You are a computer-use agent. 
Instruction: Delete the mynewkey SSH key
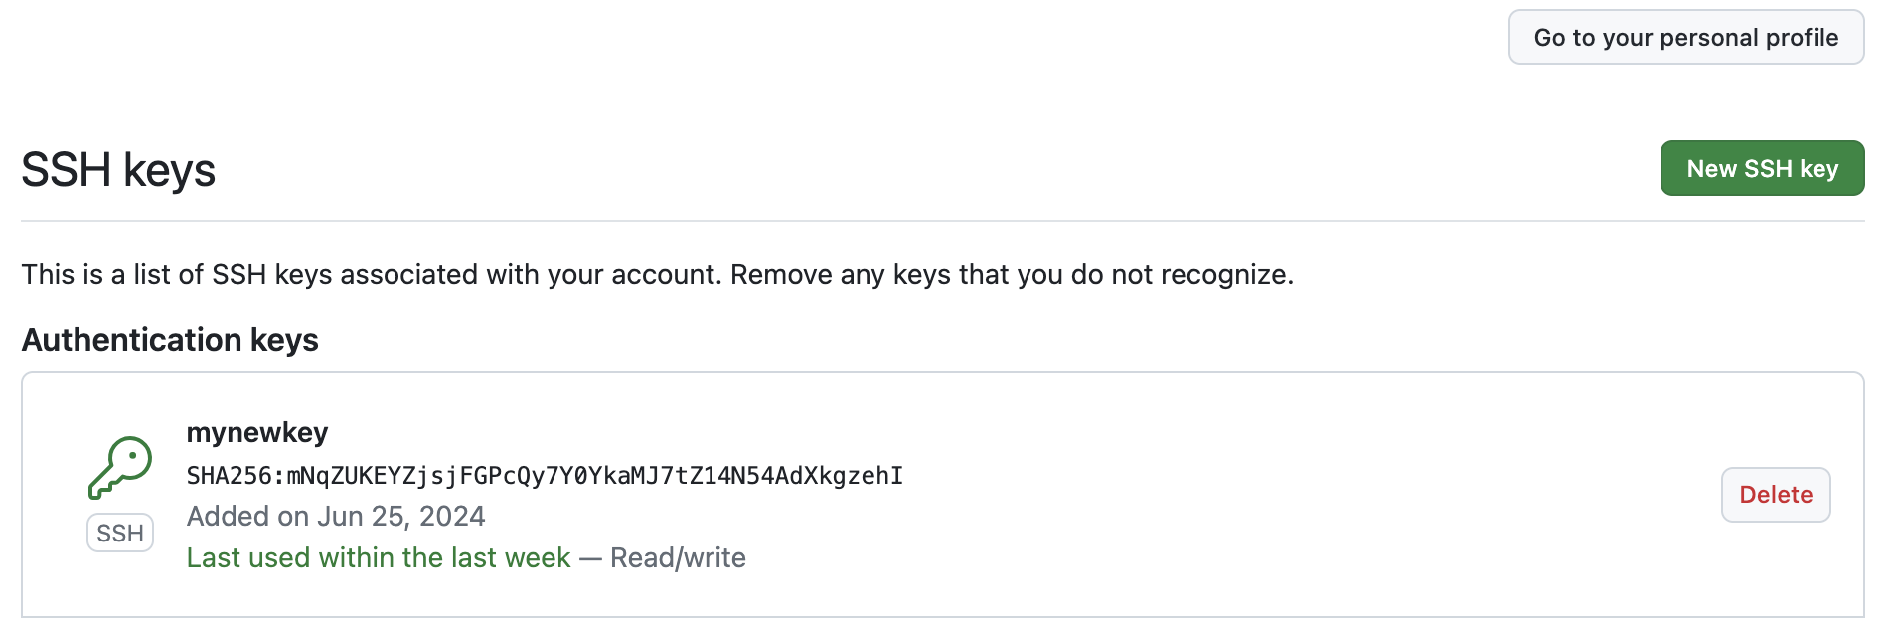click(x=1776, y=495)
